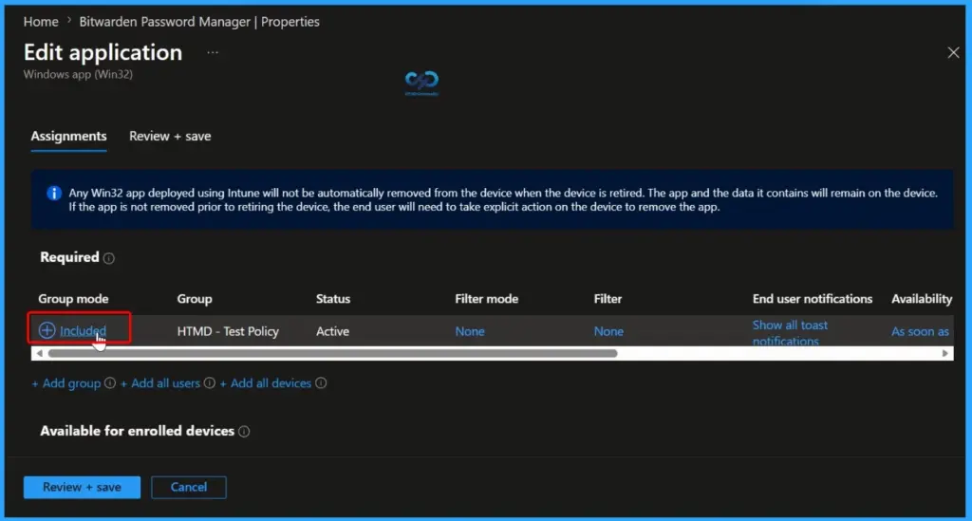
Task: Click the + Add all devices link
Action: (266, 383)
